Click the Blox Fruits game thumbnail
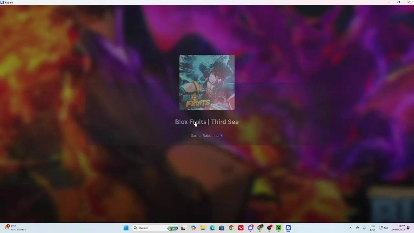This screenshot has width=414, height=233. coord(207,83)
